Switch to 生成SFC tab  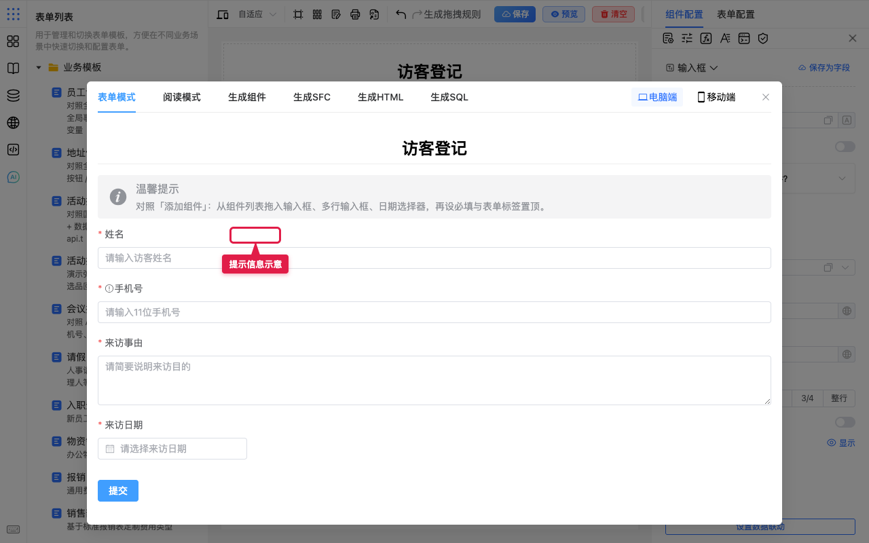[312, 97]
